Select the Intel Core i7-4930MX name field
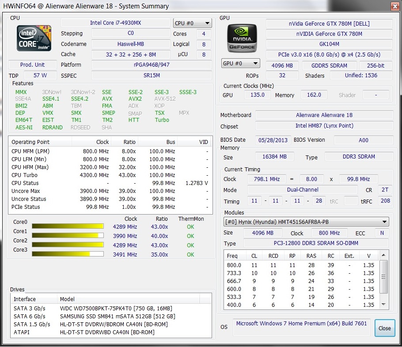 point(115,23)
